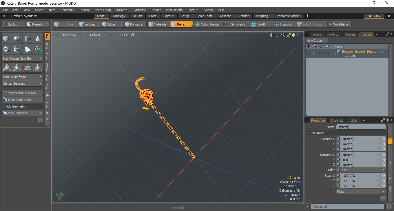The image size is (394, 211).
Task: Collapse the Transform section
Action: point(308,133)
